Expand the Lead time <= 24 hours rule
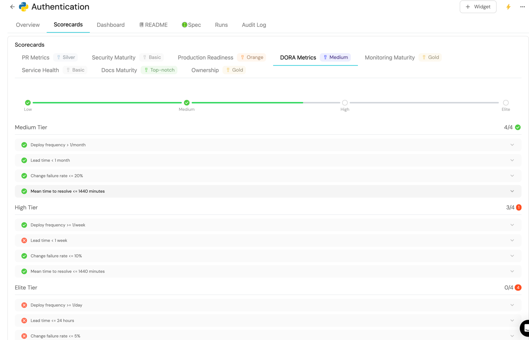The height and width of the screenshot is (340, 529). 512,321
